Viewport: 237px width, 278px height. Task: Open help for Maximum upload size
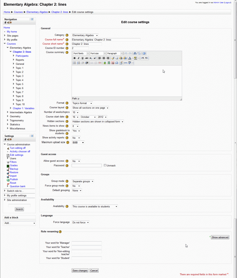point(68,142)
